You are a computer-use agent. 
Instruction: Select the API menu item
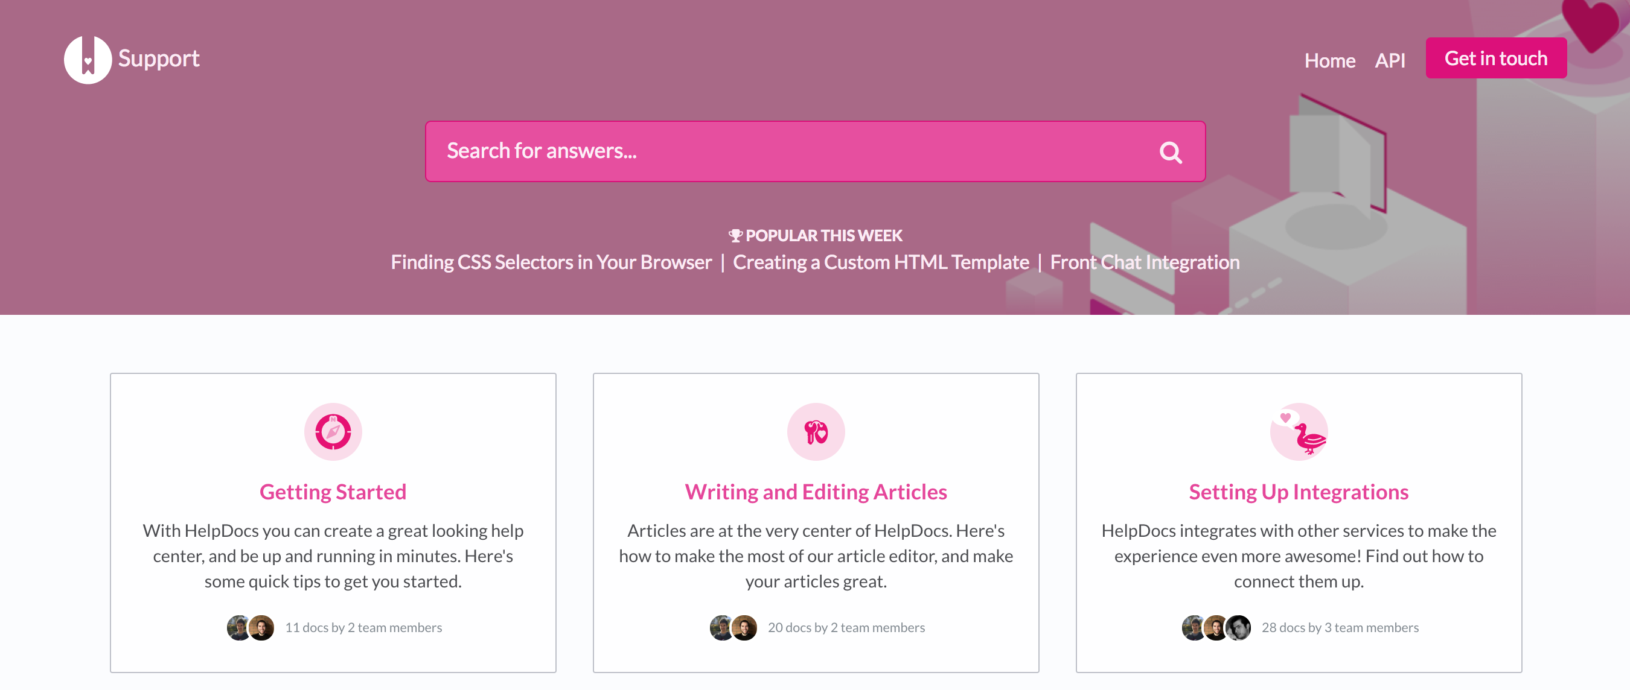click(x=1390, y=59)
